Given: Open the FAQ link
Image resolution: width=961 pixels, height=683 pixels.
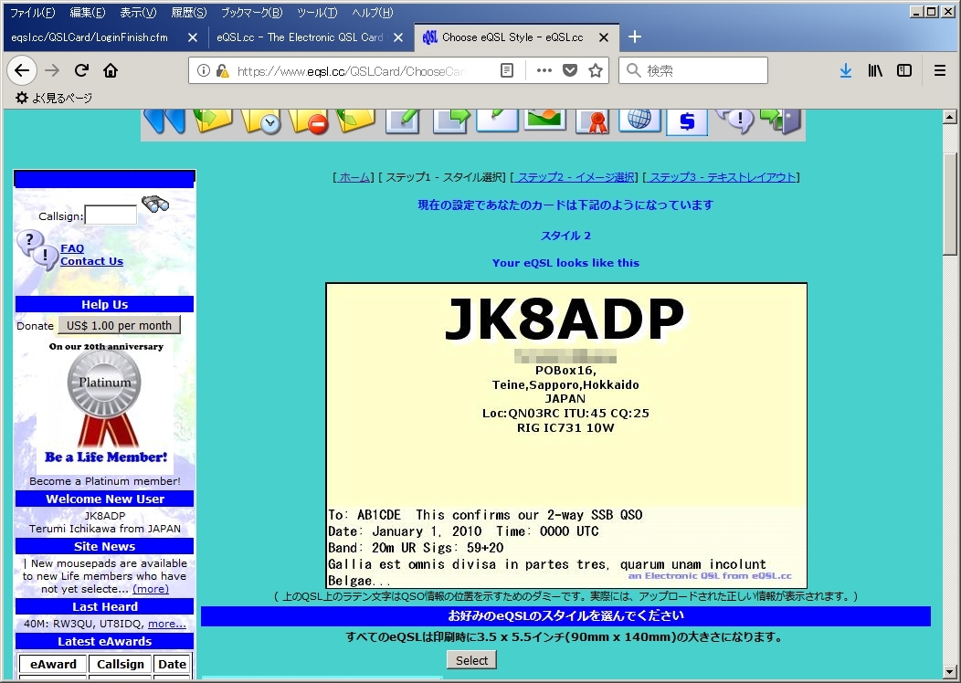Looking at the screenshot, I should pos(72,248).
